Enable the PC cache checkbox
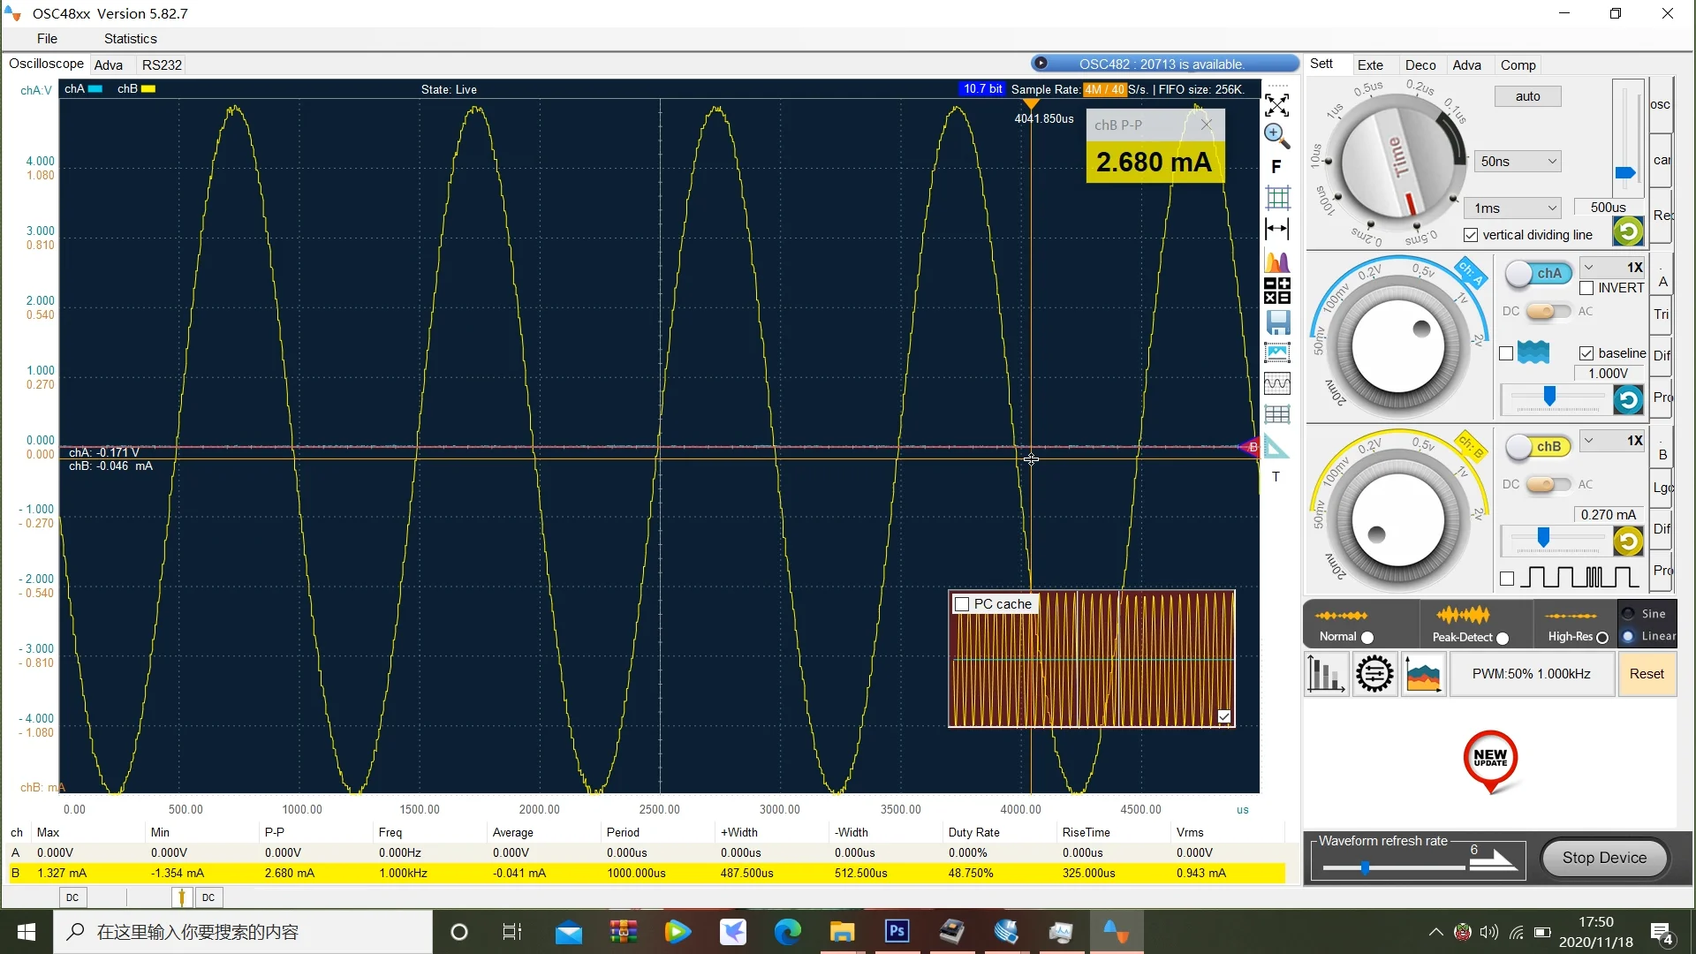Viewport: 1696px width, 954px height. pyautogui.click(x=963, y=604)
